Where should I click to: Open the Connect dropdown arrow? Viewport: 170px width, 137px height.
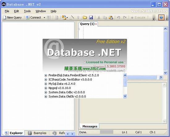(x=44, y=18)
